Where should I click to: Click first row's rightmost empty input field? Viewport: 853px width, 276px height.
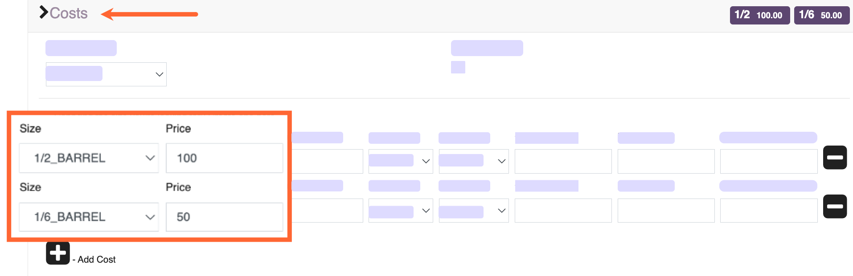tap(769, 161)
